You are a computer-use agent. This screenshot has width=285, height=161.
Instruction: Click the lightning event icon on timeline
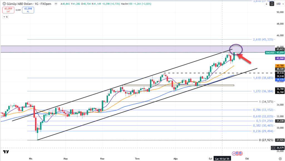coord(234,153)
